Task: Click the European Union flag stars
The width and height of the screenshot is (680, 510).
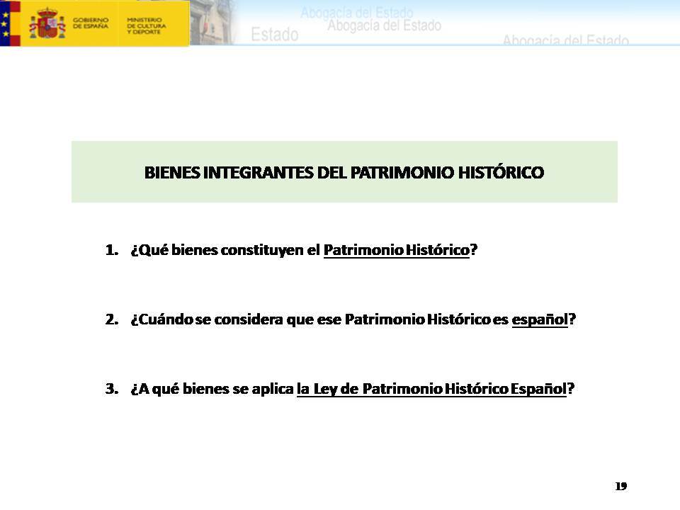Action: point(5,23)
